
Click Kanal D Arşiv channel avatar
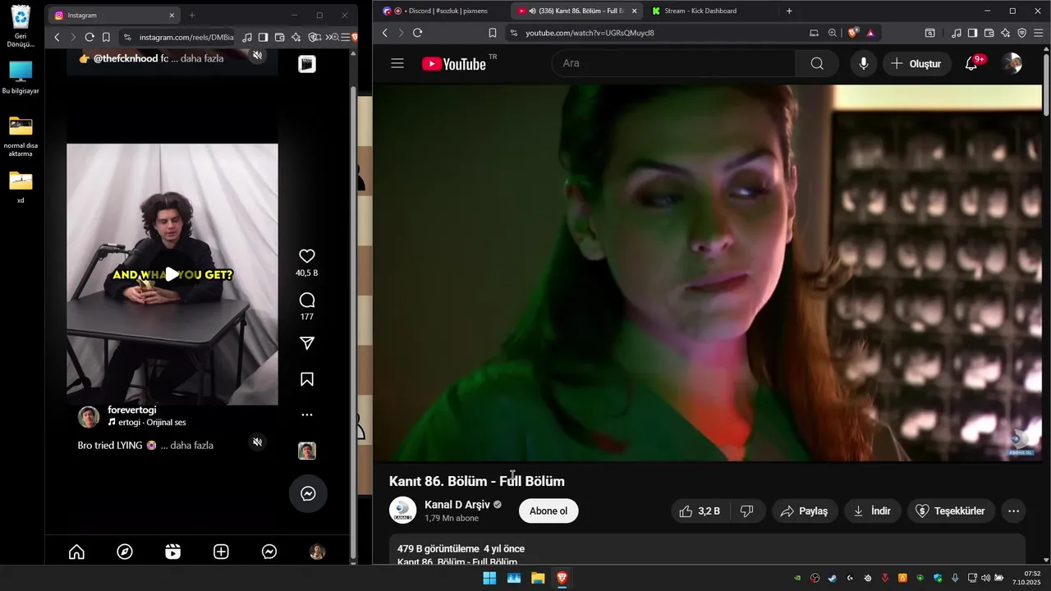coord(402,511)
